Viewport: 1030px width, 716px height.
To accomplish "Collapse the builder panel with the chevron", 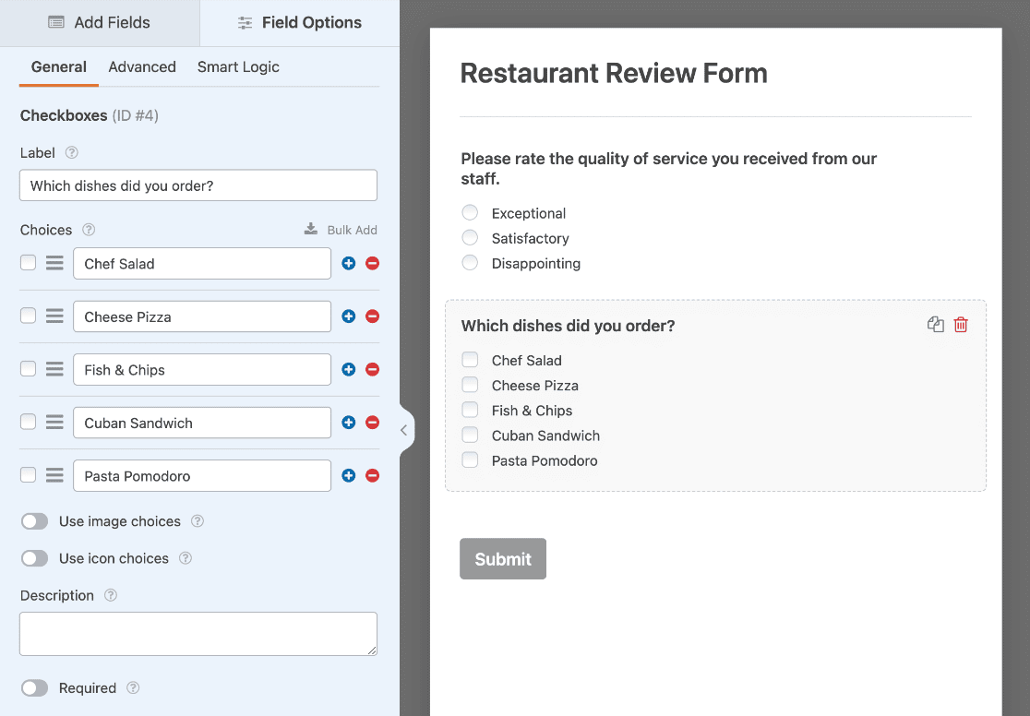I will pos(403,429).
